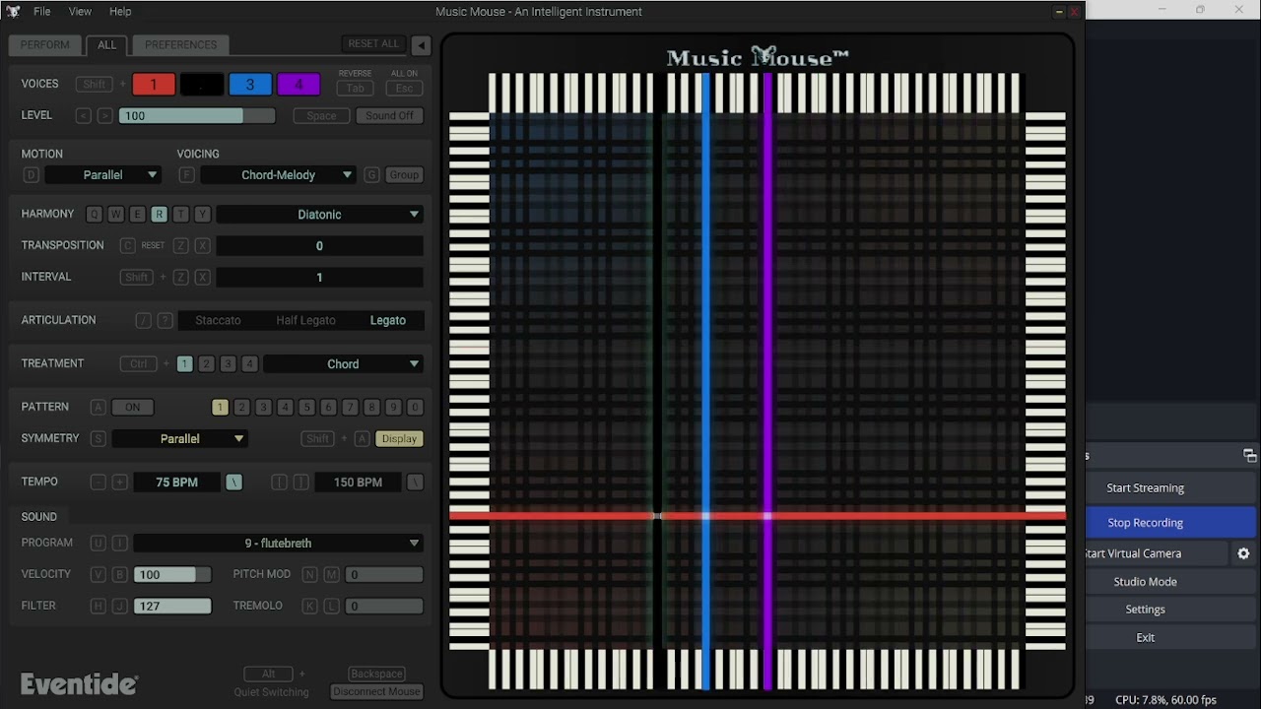Click the Z key in the Transposition row
The width and height of the screenshot is (1261, 709).
pyautogui.click(x=181, y=246)
